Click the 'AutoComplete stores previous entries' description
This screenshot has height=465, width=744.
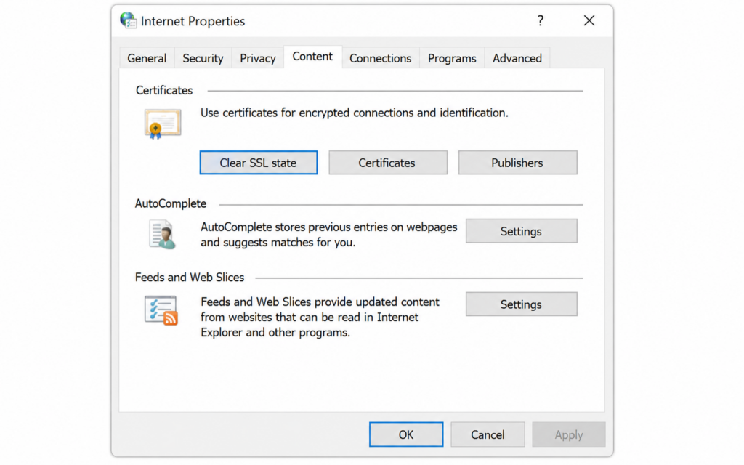pos(329,235)
